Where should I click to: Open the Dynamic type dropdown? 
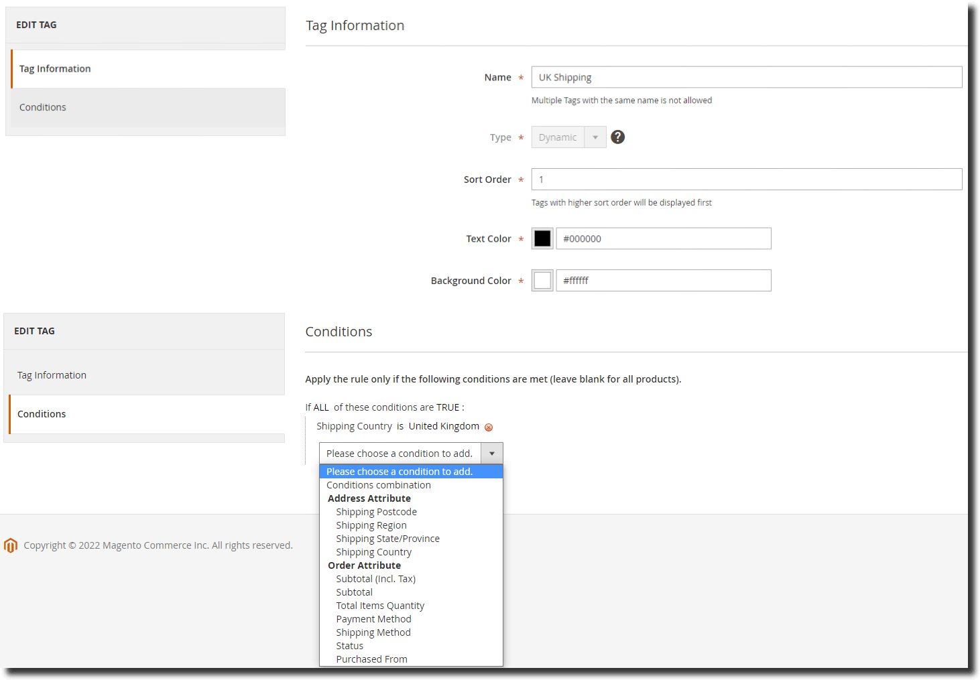(x=568, y=137)
